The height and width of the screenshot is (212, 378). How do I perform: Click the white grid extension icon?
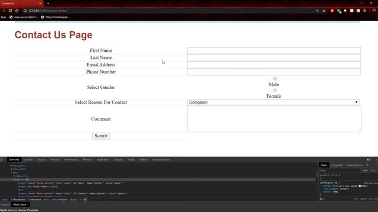pos(359,11)
